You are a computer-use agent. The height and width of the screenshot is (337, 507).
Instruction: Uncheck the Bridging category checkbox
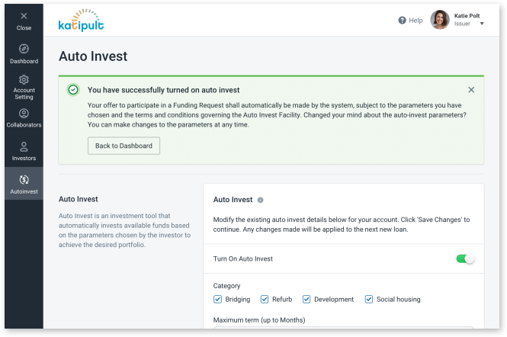click(x=217, y=299)
